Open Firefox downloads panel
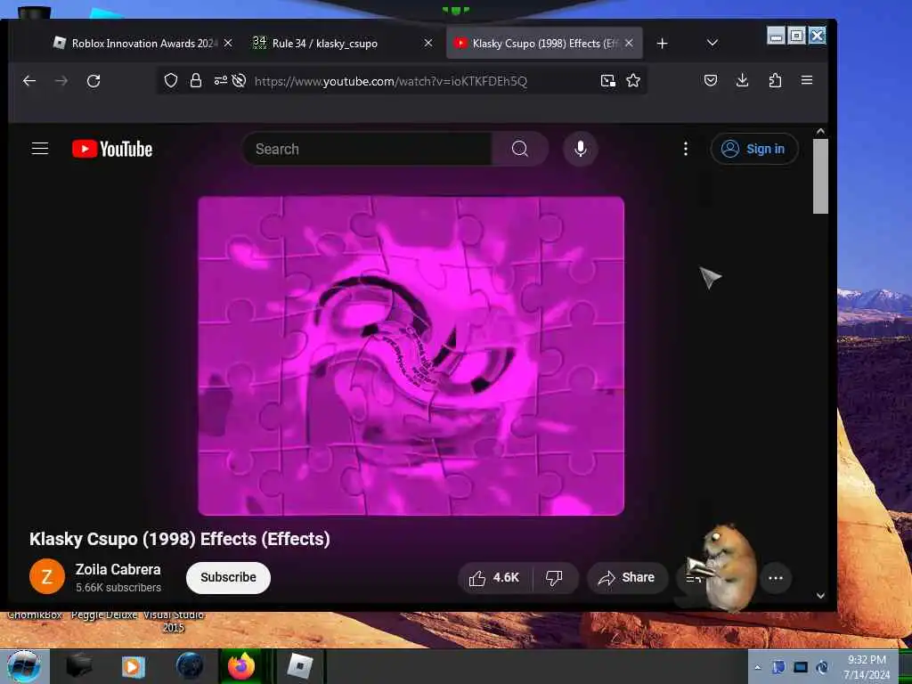This screenshot has width=912, height=684. coord(742,80)
